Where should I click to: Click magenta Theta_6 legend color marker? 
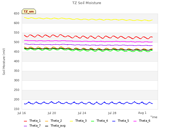[135, 121]
